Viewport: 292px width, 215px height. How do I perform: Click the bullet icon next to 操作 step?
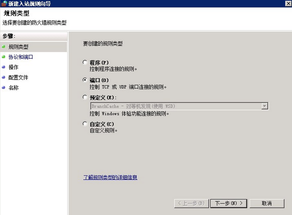pyautogui.click(x=4, y=67)
